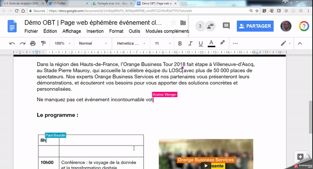Open the Édition menu
This screenshot has width=313, height=169.
[50, 31]
